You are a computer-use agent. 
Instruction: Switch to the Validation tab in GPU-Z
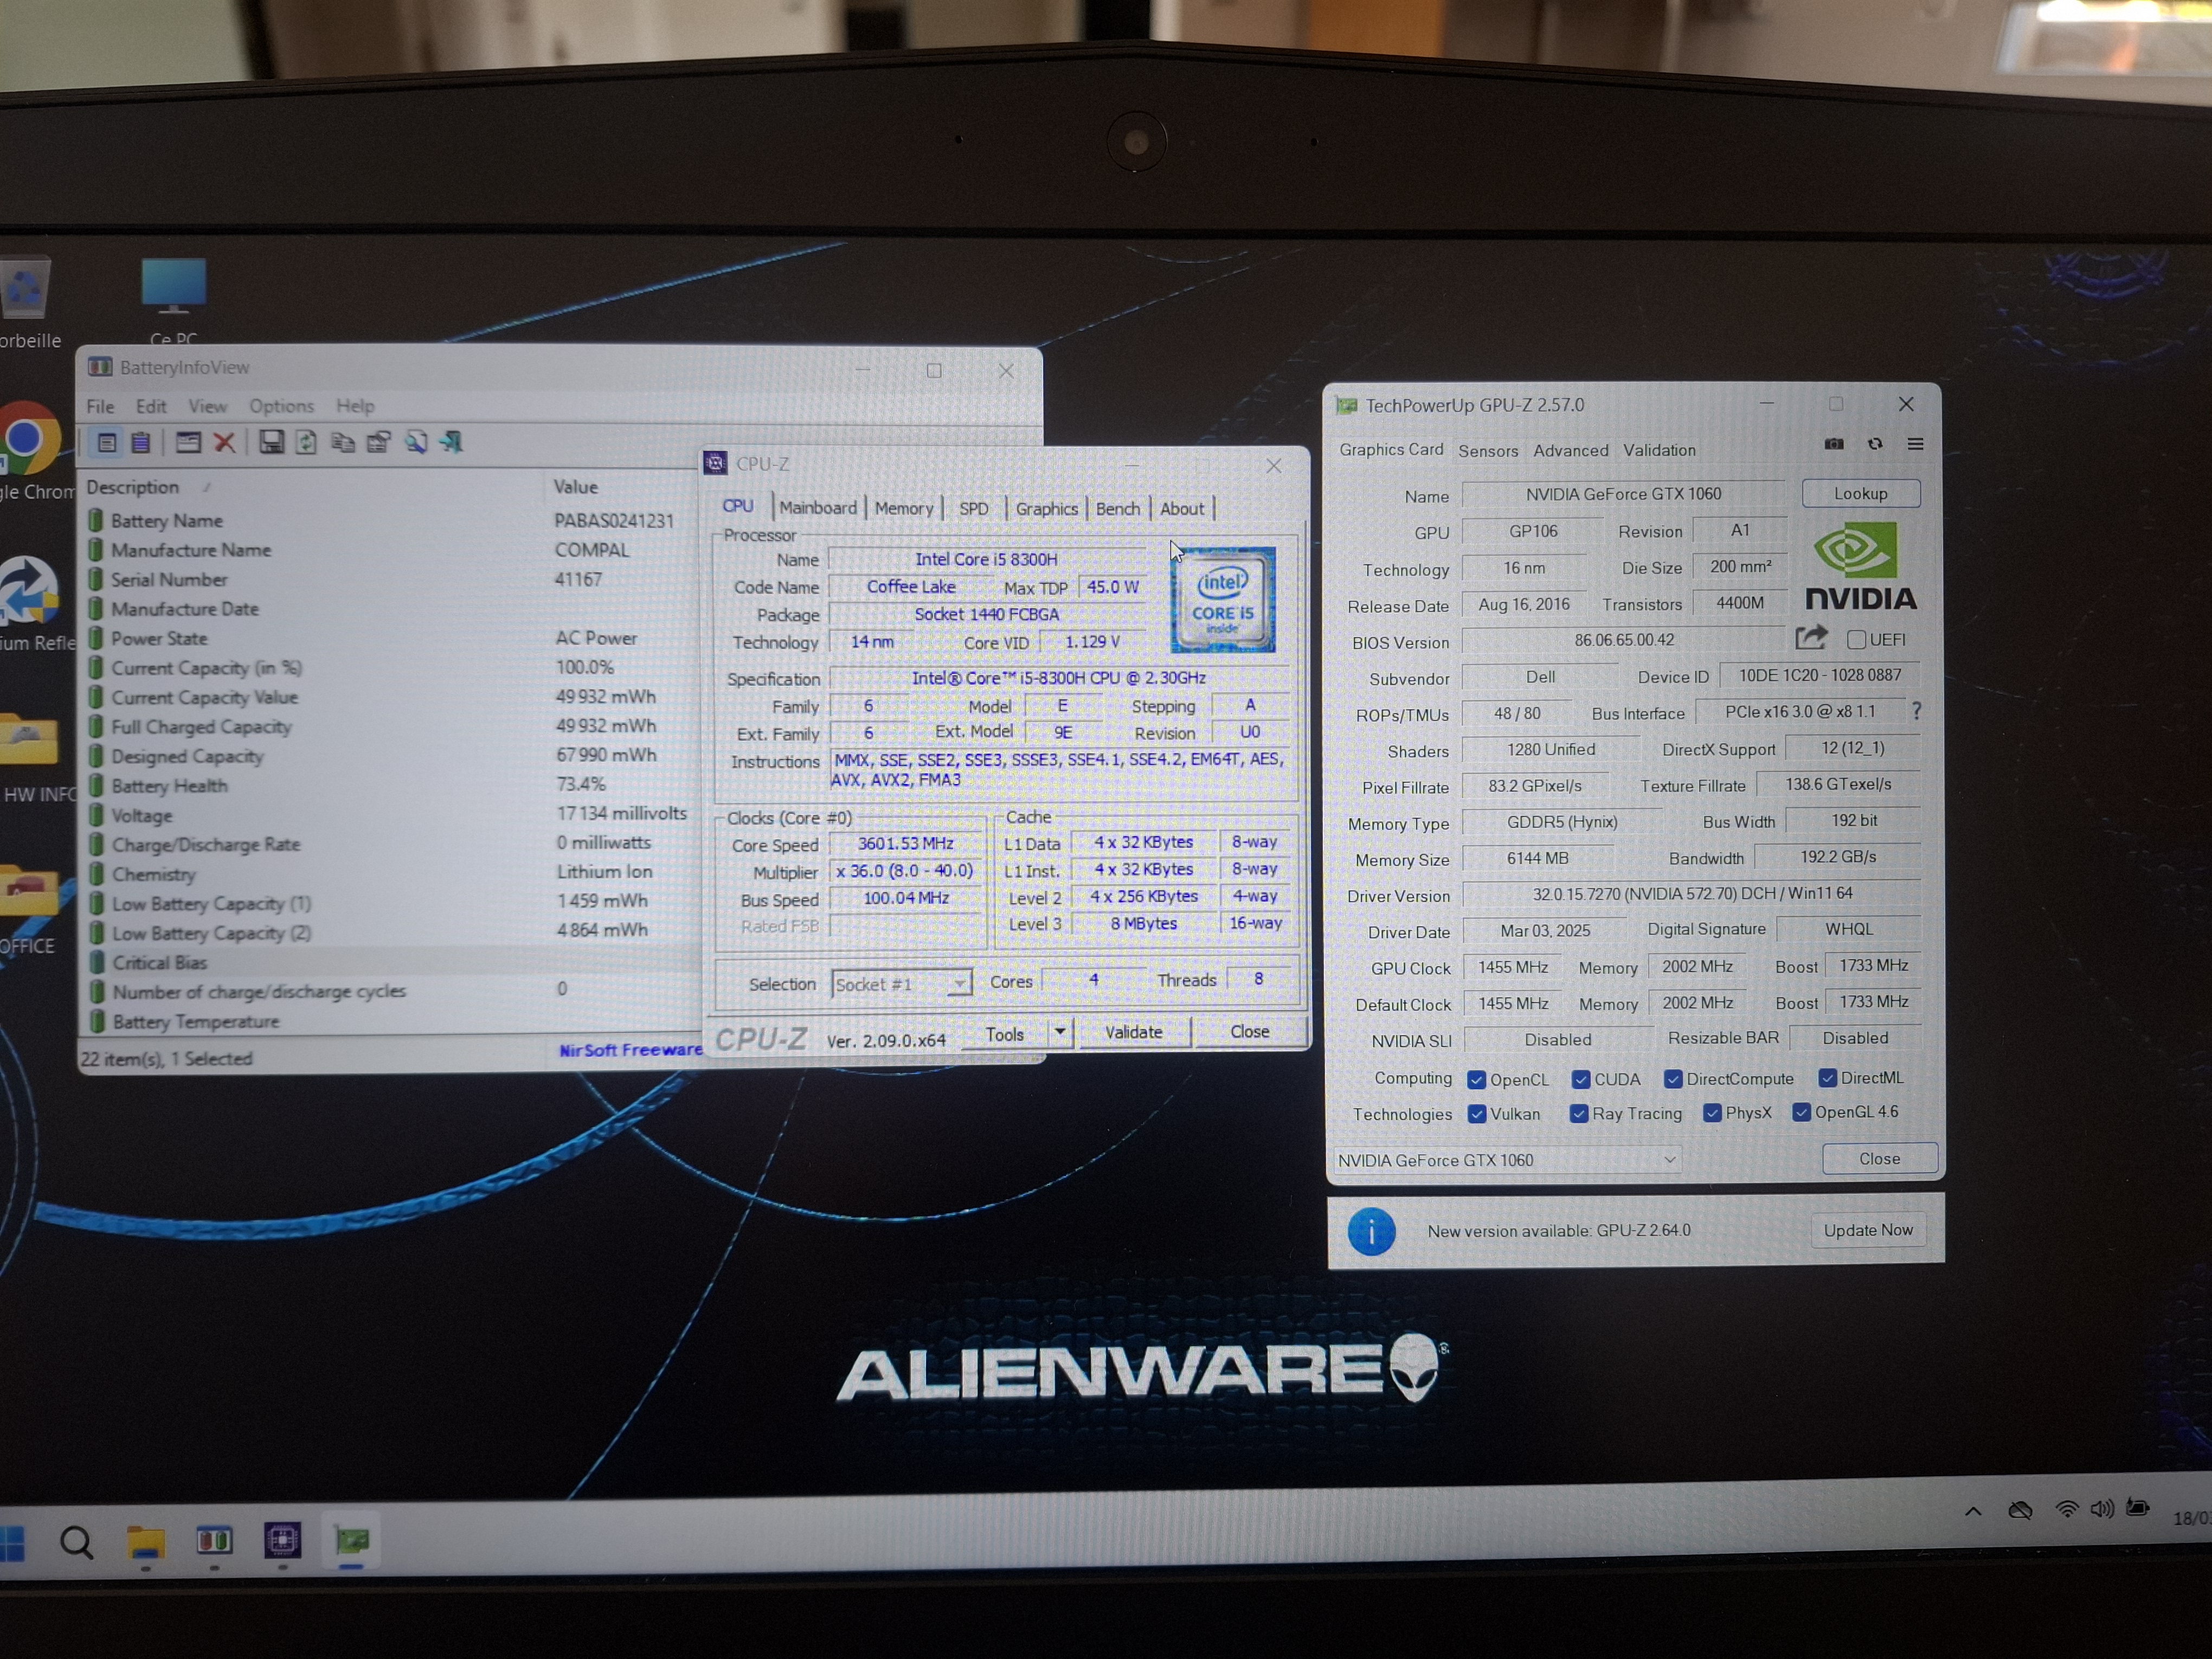click(x=1659, y=450)
